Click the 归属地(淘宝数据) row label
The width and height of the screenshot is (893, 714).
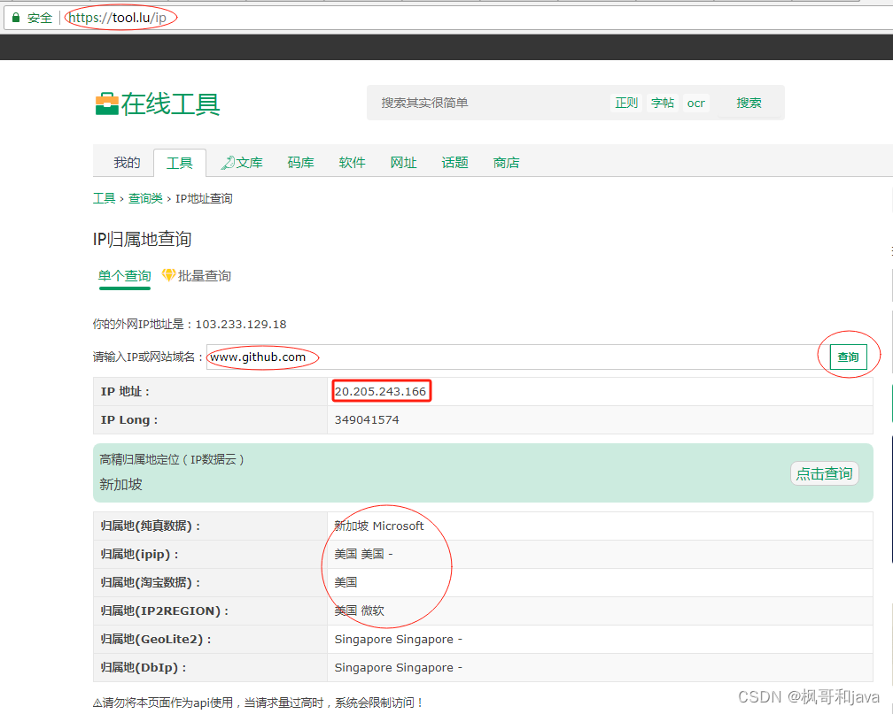[151, 582]
